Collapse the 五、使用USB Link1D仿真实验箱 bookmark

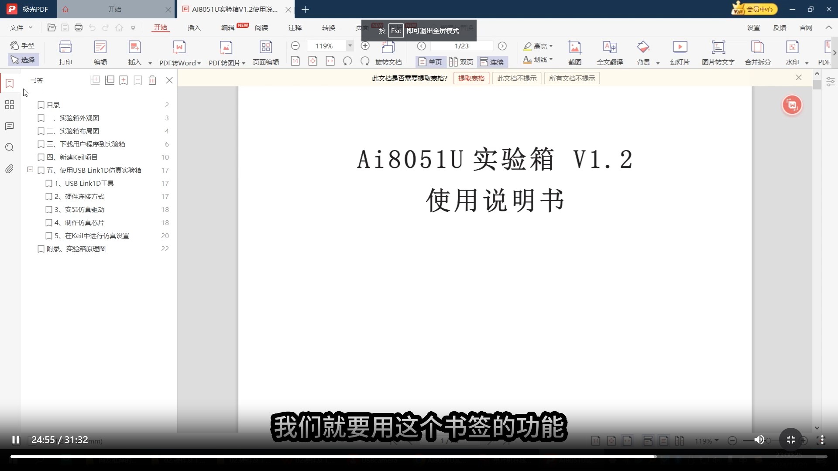tap(30, 170)
